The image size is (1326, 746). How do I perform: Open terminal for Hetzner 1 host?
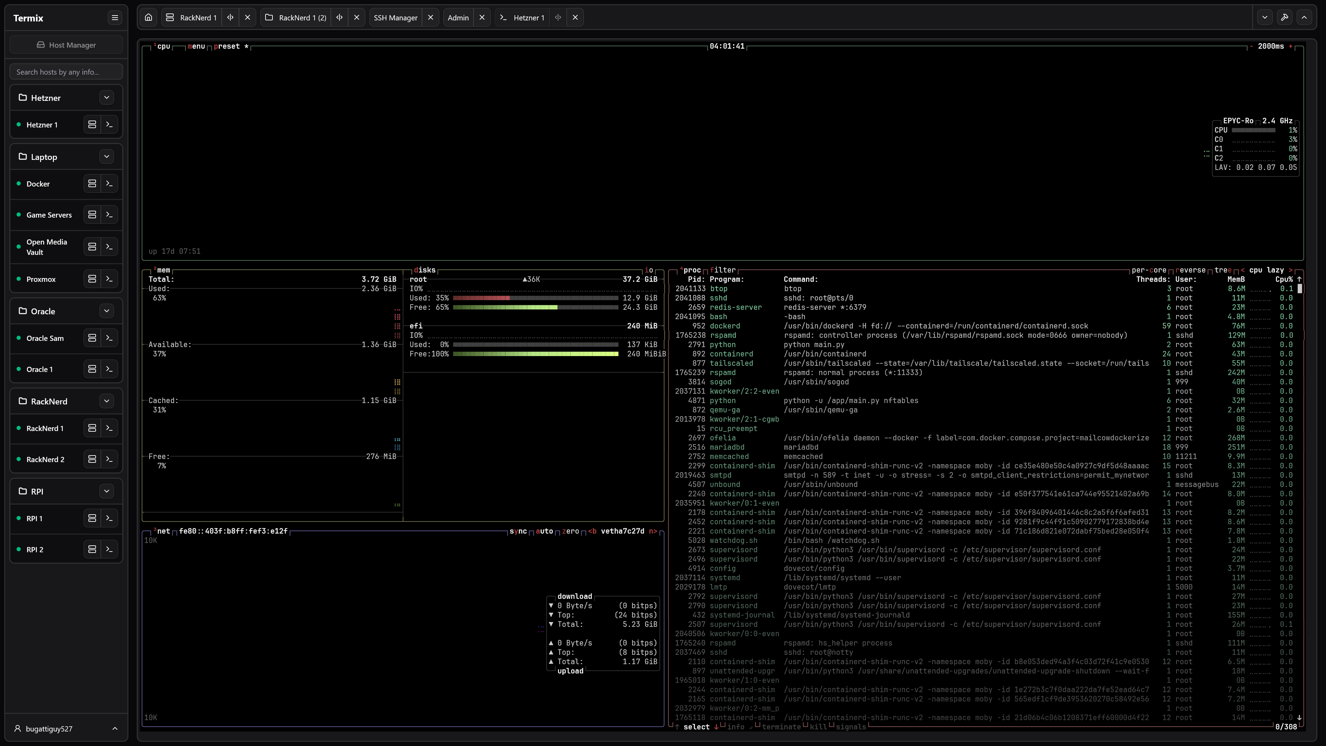109,125
